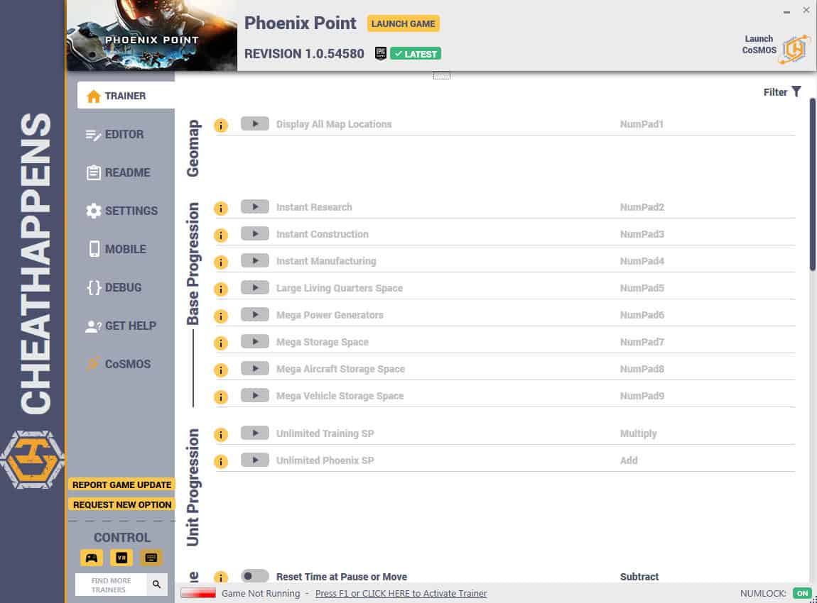817x603 pixels.
Task: Click the Add hotkey for Phoenix SP
Action: (x=629, y=460)
